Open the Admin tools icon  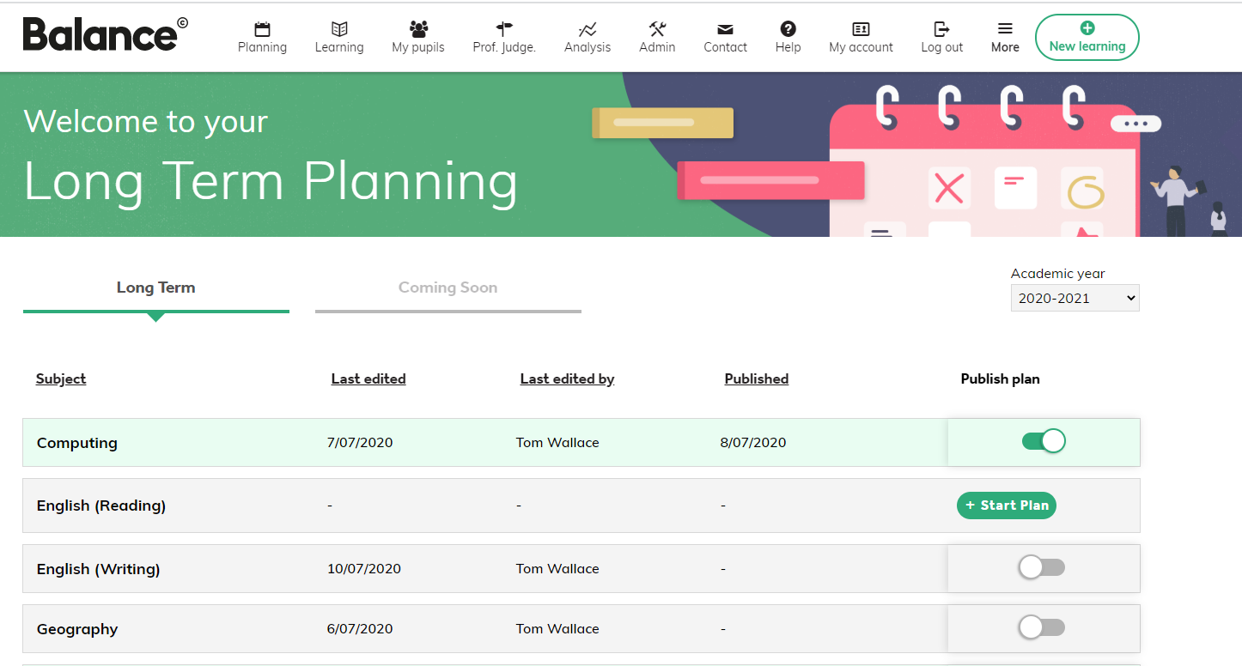[657, 29]
